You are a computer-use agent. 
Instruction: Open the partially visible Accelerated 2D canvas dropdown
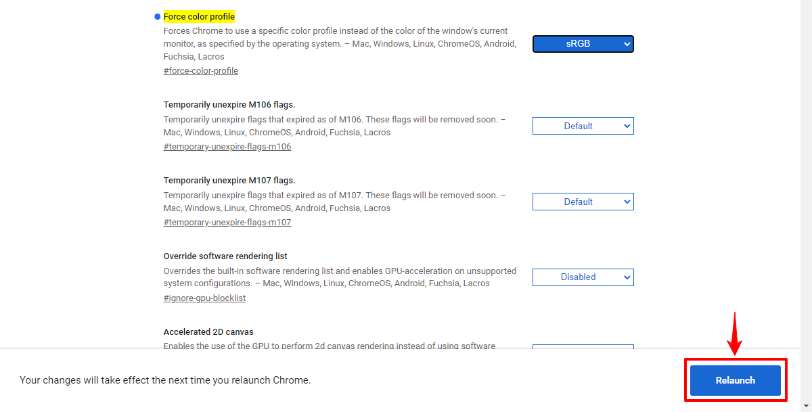point(583,348)
